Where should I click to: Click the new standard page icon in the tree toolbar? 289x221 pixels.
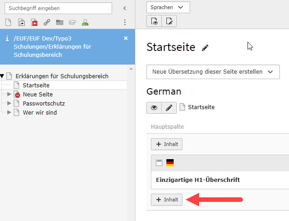(x=9, y=22)
